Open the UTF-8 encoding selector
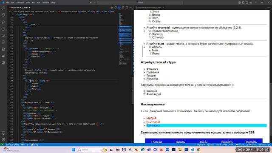The width and height of the screenshot is (272, 153). pyautogui.click(x=219, y=144)
